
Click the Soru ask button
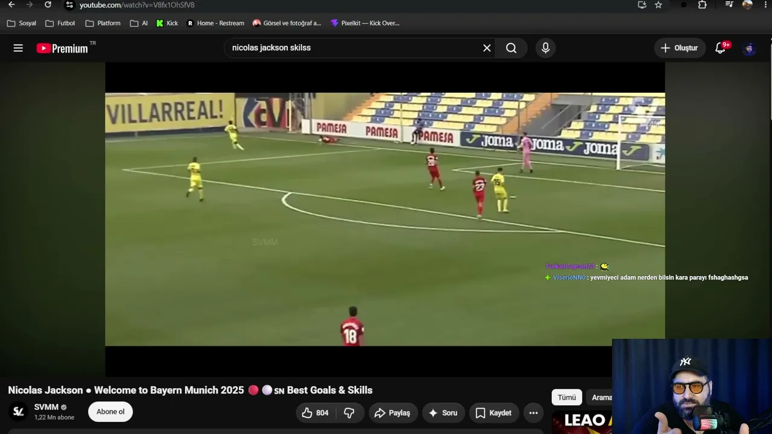[443, 413]
